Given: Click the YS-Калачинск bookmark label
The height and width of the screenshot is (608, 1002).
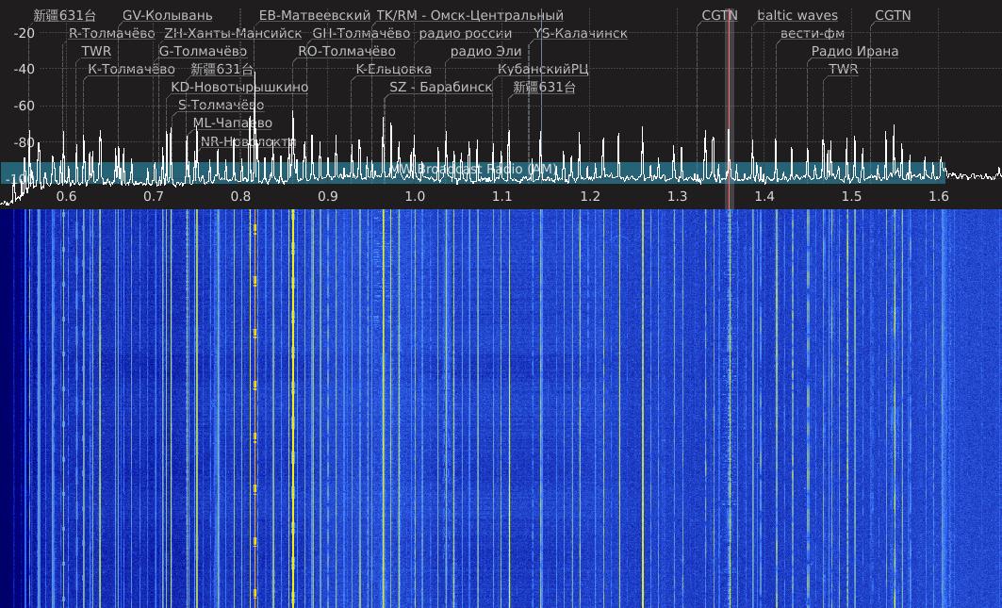Looking at the screenshot, I should pyautogui.click(x=581, y=33).
